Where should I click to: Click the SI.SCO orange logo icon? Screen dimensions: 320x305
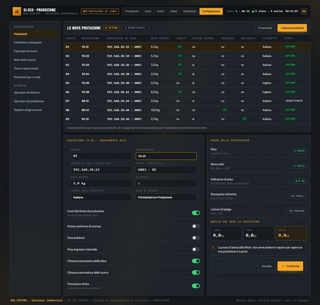17,11
